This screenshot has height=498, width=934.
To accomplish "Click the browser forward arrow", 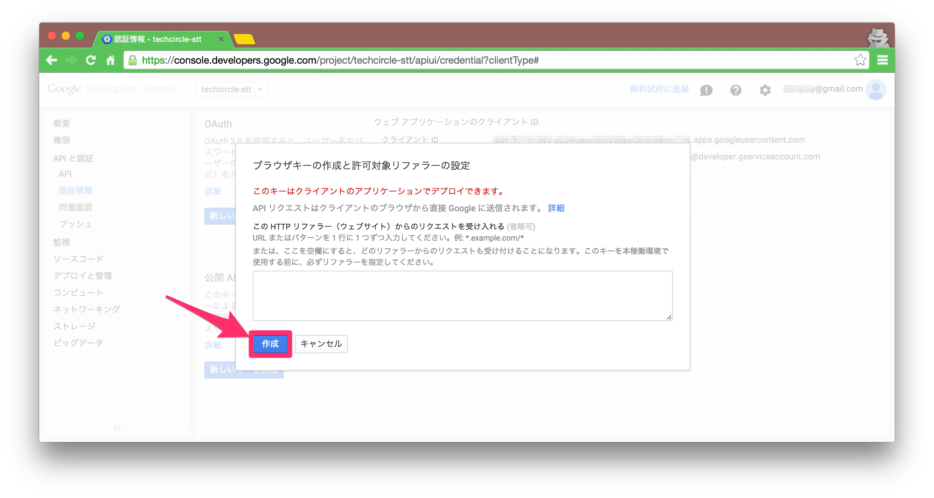I will 71,60.
